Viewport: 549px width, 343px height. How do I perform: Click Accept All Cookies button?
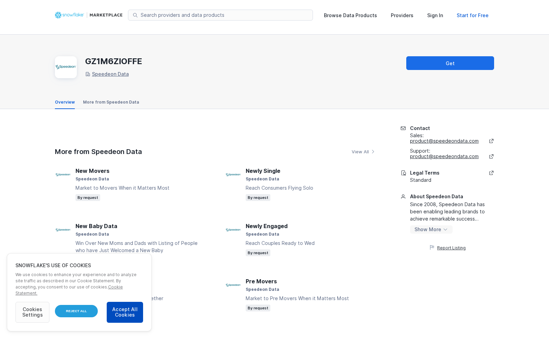[125, 312]
